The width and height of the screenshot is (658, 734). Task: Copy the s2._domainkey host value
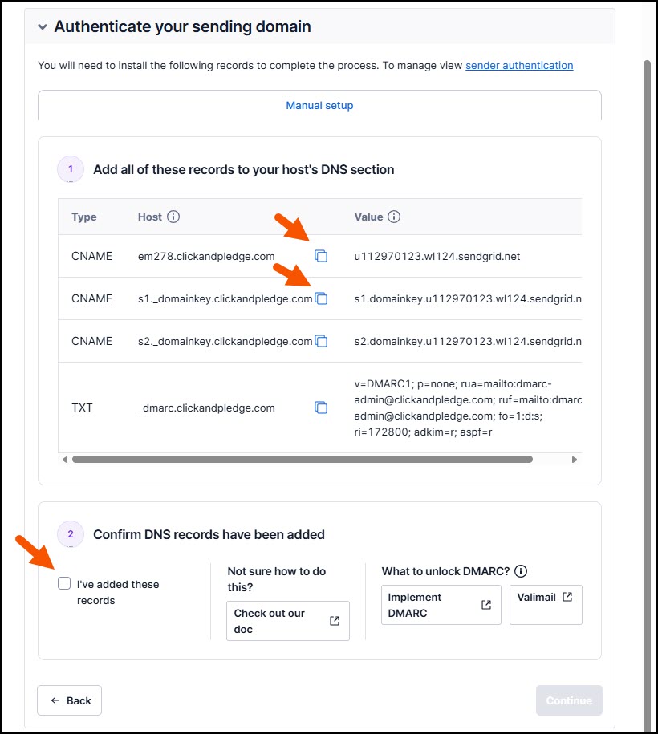321,341
